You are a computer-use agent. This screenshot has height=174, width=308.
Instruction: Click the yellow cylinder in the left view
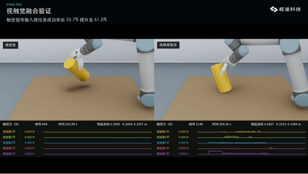[x=77, y=70]
